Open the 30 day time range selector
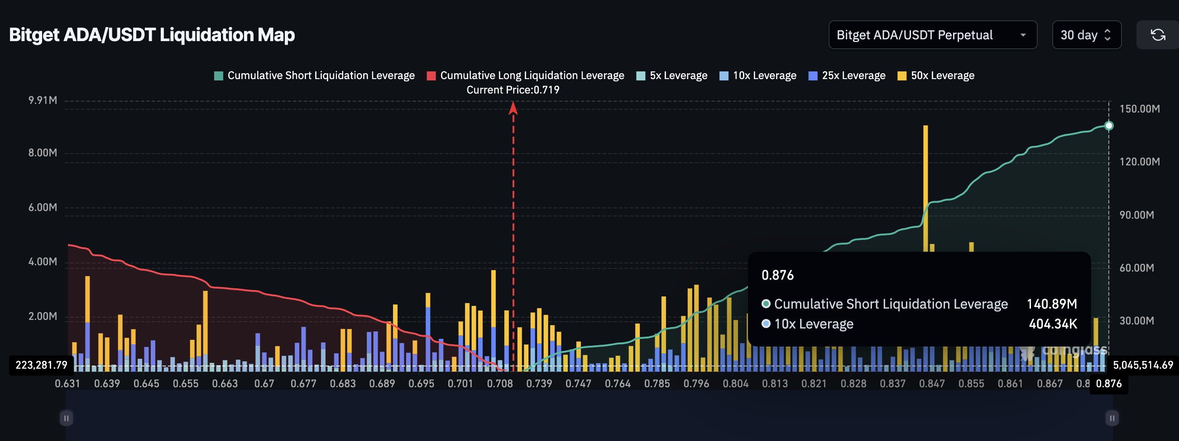Image resolution: width=1179 pixels, height=441 pixels. (x=1087, y=35)
